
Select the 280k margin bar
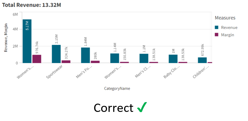coord(95,62)
